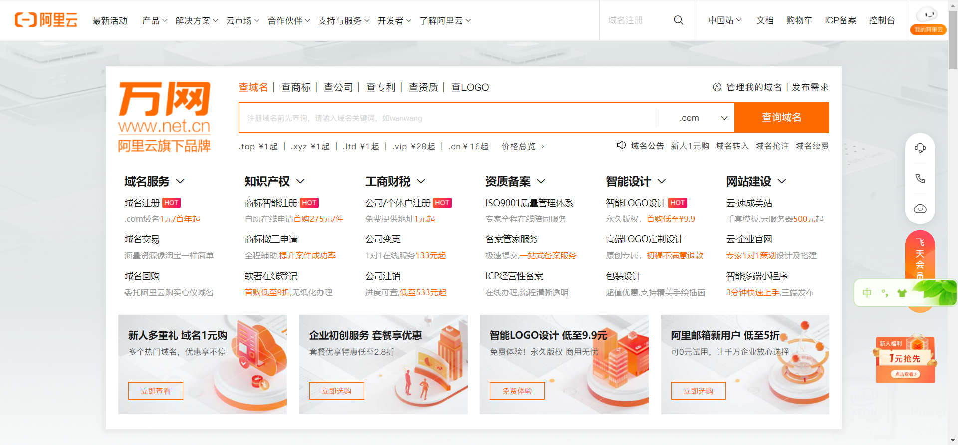
Task: Open the 域名抢注 link
Action: pyautogui.click(x=772, y=146)
